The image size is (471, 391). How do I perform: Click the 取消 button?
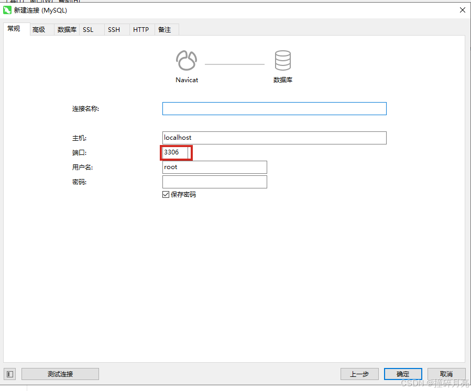click(x=446, y=374)
